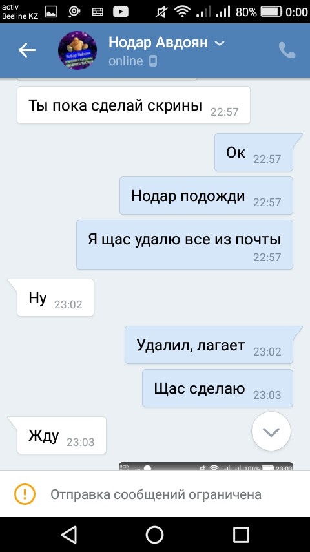Tap the back arrow in chat header
The image size is (310, 552).
27,50
